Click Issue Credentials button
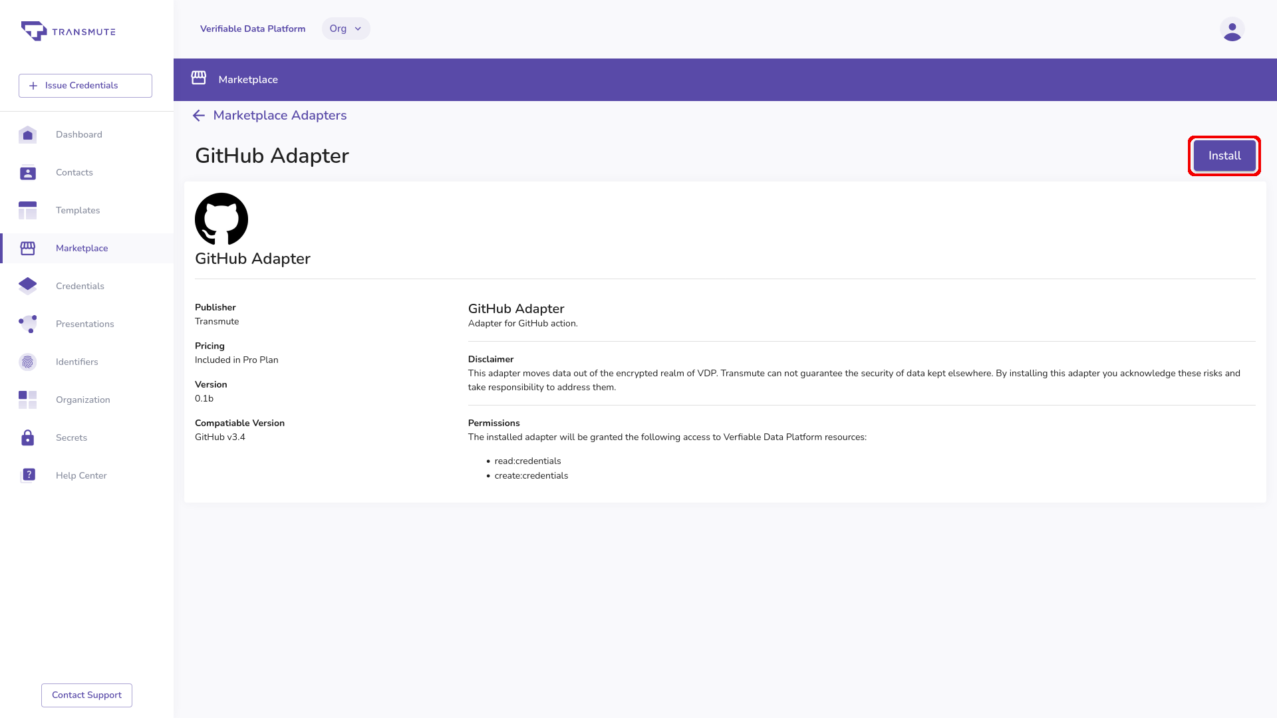1277x718 pixels. [x=85, y=86]
